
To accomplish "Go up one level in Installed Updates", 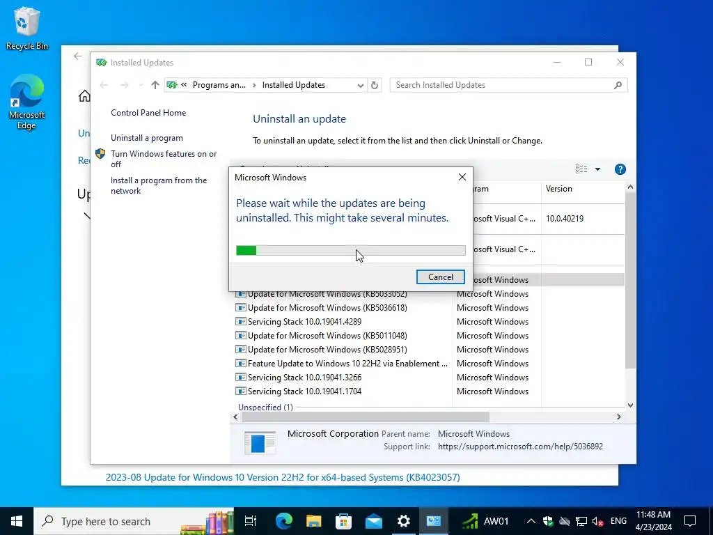I will (155, 85).
